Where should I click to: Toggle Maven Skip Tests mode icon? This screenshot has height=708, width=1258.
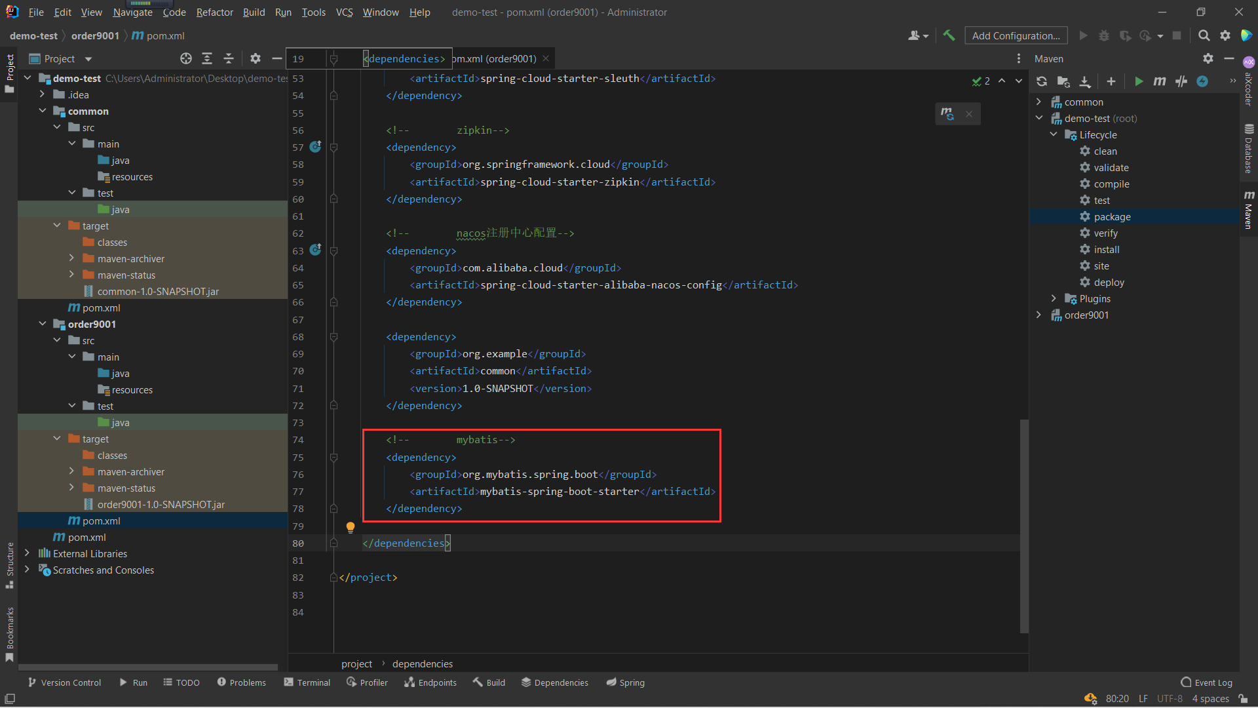(1202, 81)
